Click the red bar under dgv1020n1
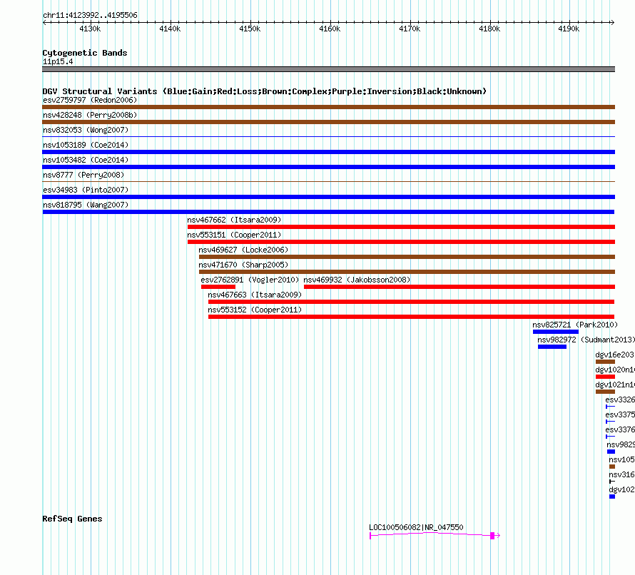Image resolution: width=635 pixels, height=575 pixels. pos(606,377)
